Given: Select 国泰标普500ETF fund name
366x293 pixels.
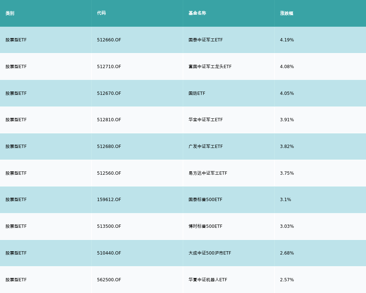Looking at the screenshot, I should [x=205, y=200].
